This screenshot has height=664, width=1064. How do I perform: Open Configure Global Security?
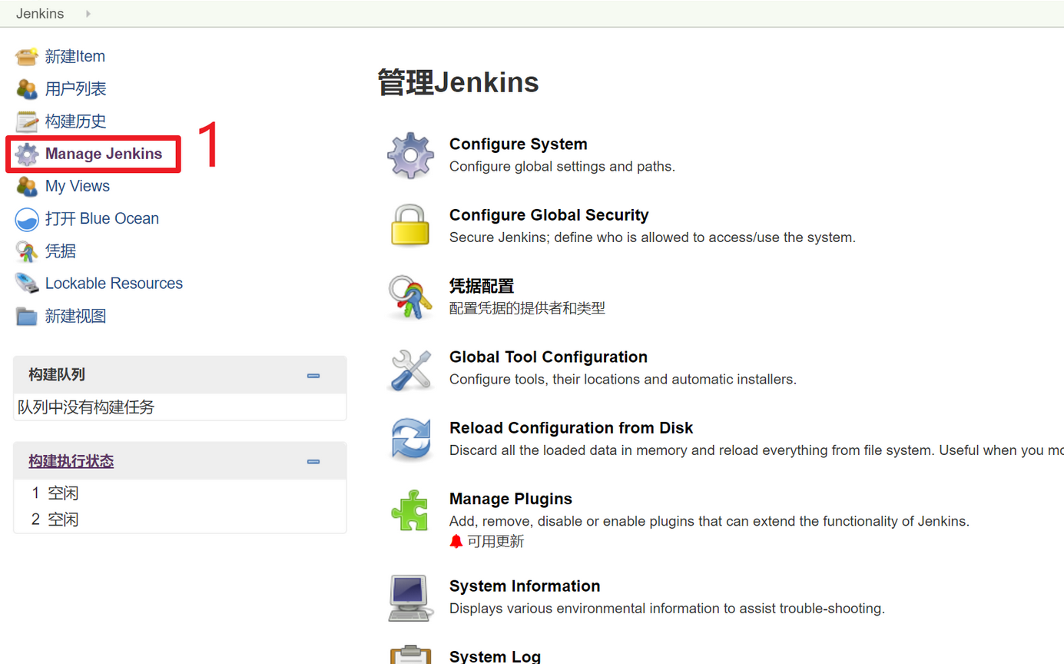coord(549,215)
